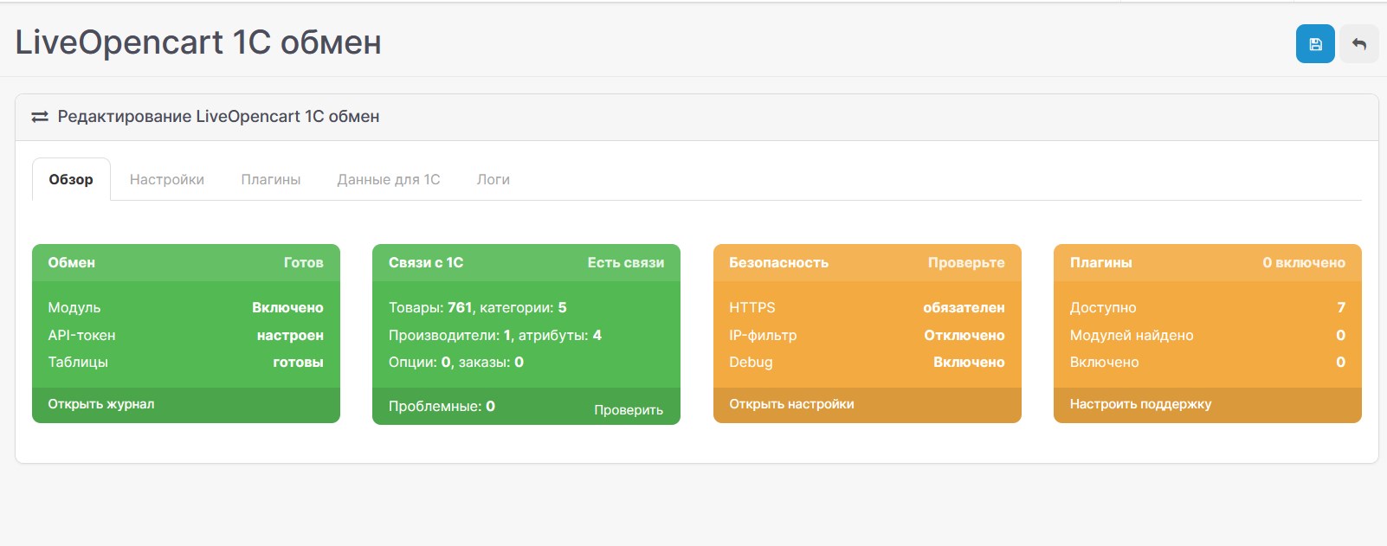Image resolution: width=1387 pixels, height=546 pixels.
Task: Click the Модуль row label
Action: [74, 308]
